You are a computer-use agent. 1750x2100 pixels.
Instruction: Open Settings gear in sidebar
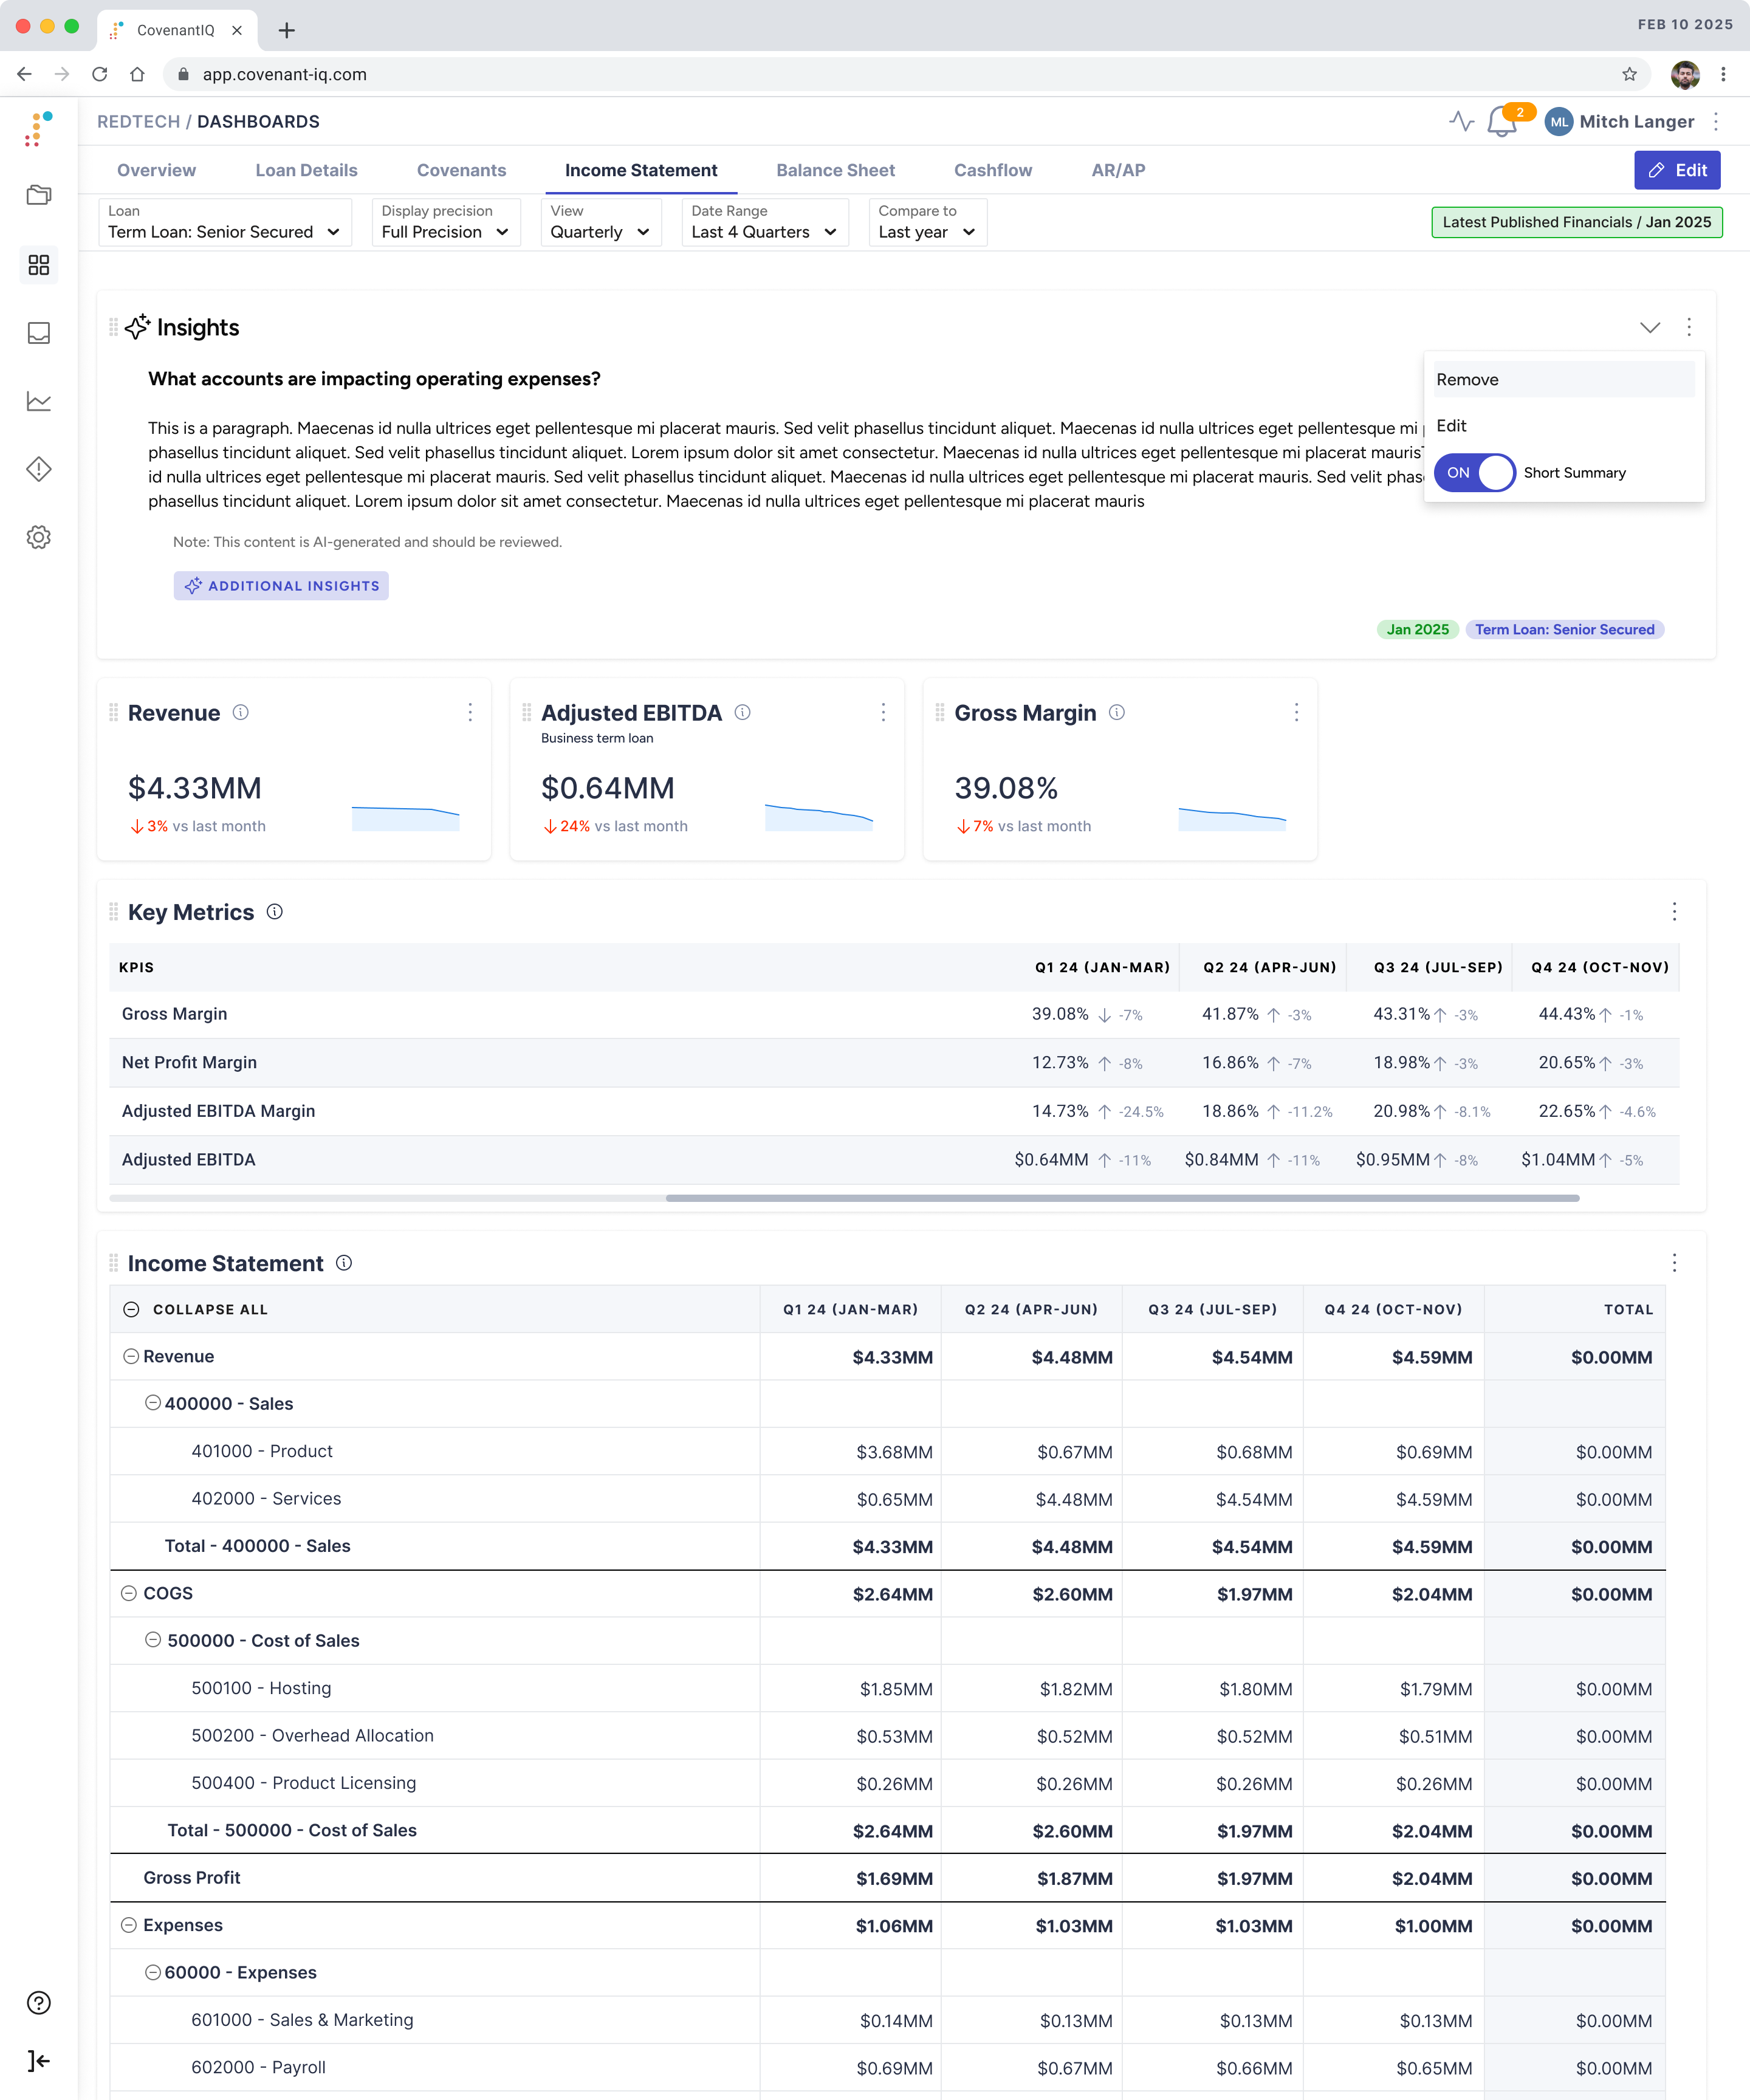tap(39, 537)
